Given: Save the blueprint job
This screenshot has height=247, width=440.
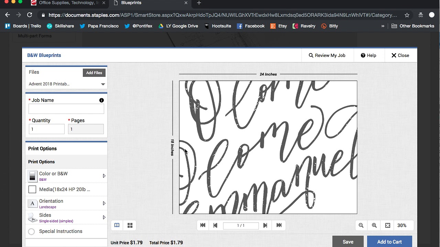Looking at the screenshot, I should click(x=348, y=242).
